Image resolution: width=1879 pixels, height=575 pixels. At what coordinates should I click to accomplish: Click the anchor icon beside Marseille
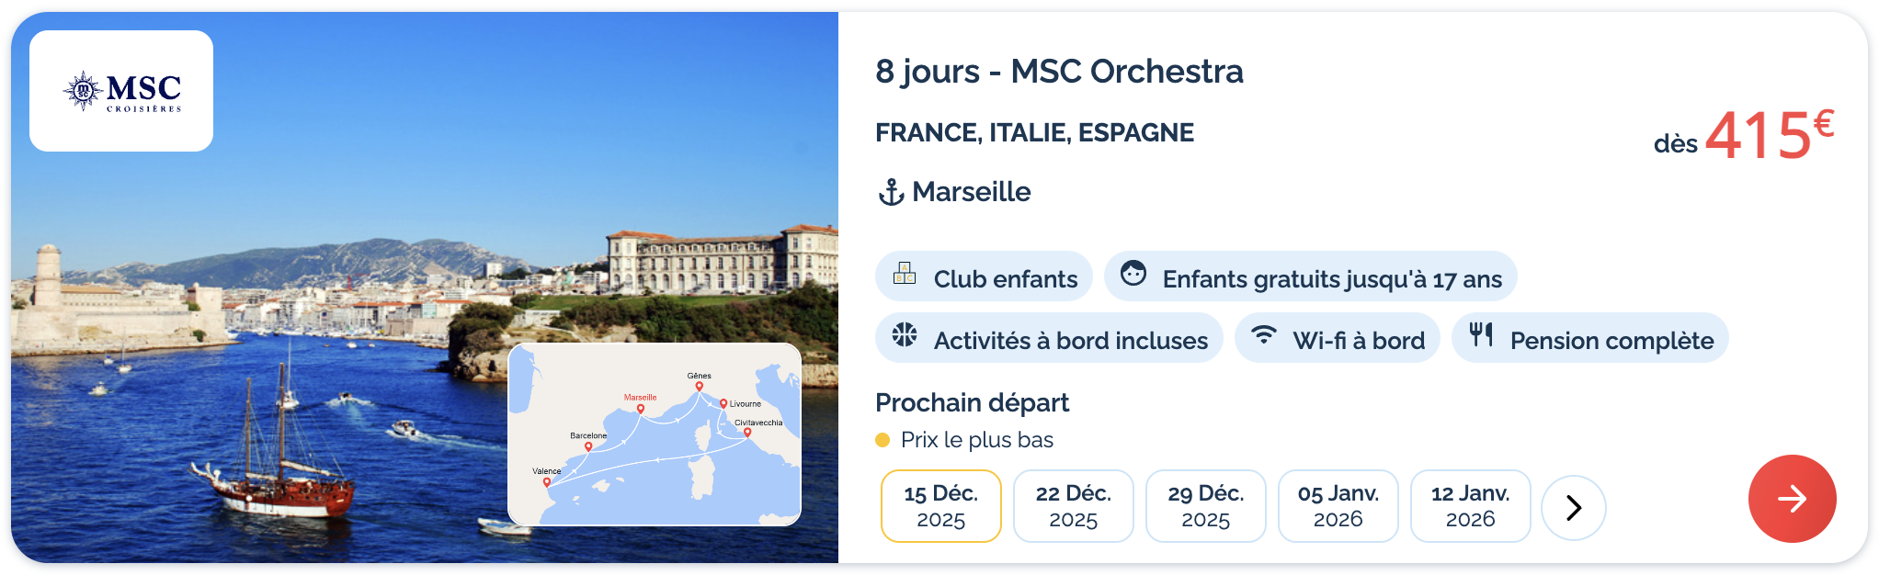(x=891, y=192)
